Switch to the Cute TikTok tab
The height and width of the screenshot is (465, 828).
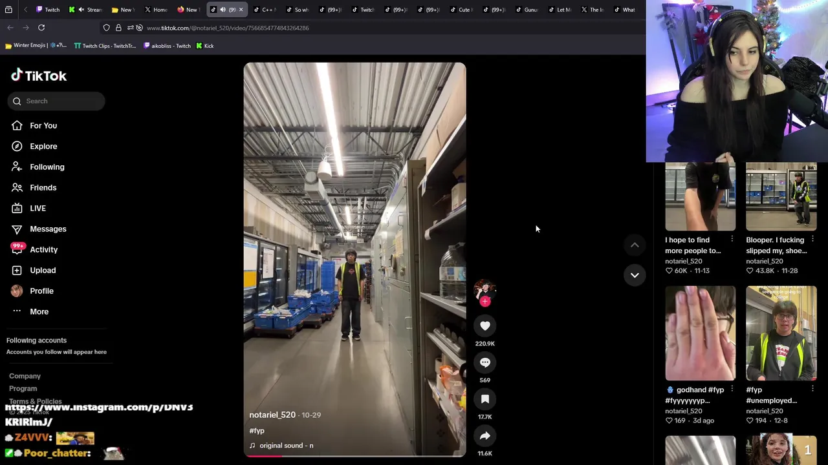[461, 10]
